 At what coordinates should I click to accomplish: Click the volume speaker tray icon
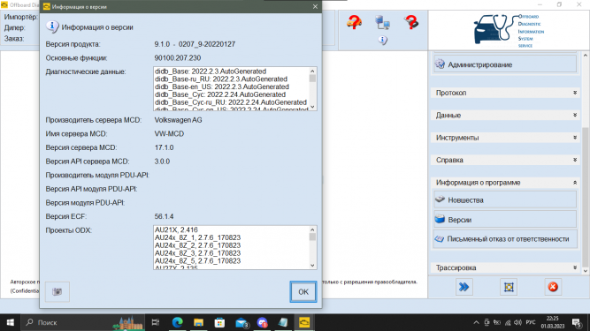[518, 322]
